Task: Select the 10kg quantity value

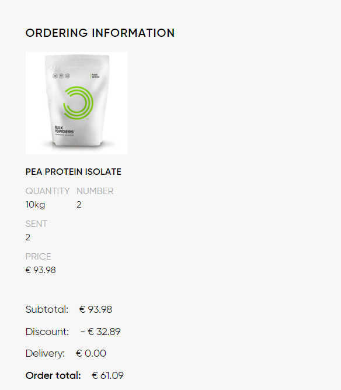Action: 35,205
